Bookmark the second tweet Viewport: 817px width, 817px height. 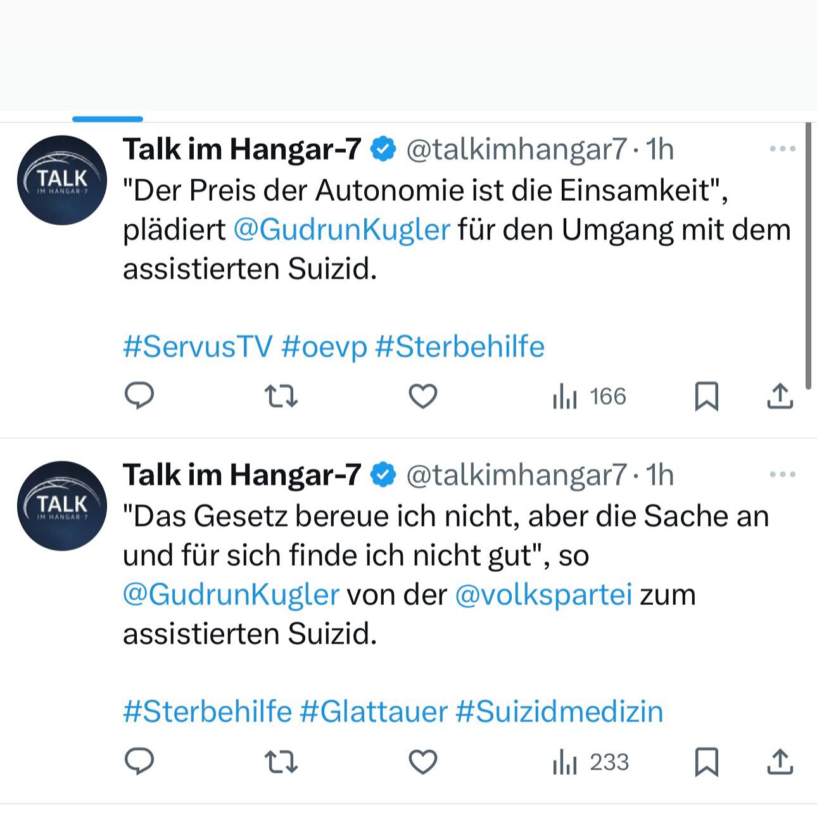tap(706, 762)
